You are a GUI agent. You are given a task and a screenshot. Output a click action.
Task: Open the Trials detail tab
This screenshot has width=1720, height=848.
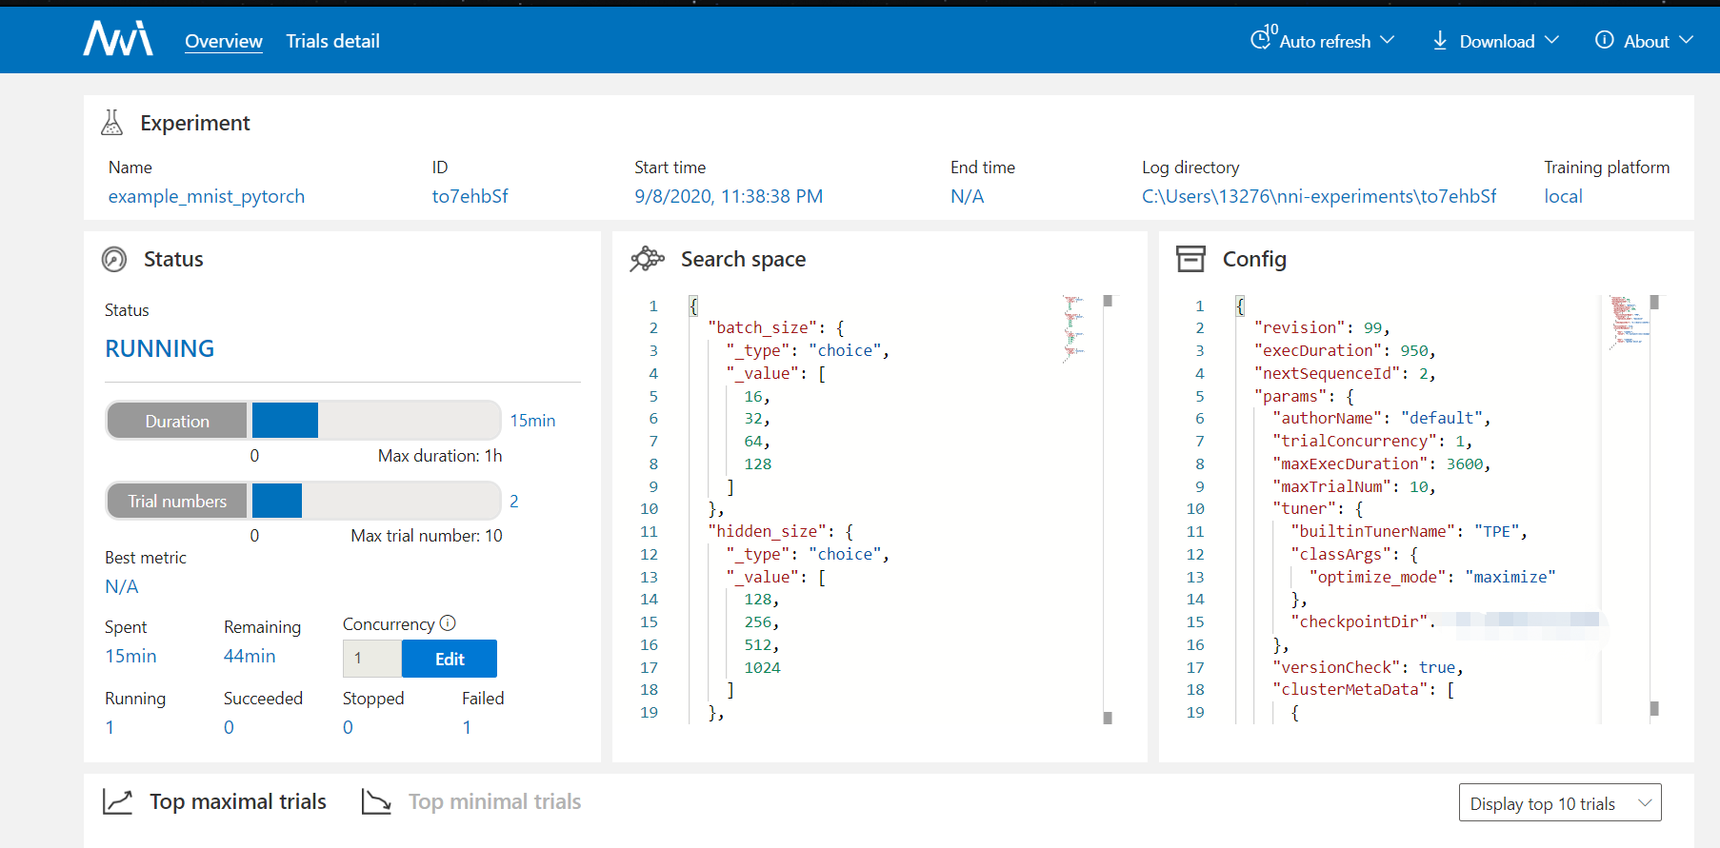(332, 41)
